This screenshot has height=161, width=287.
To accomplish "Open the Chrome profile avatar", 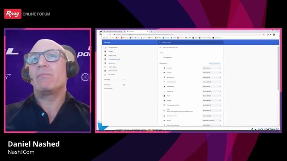I will [x=274, y=34].
